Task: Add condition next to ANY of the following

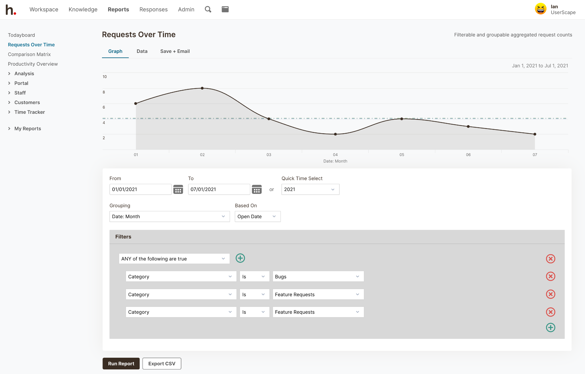Action: click(240, 258)
